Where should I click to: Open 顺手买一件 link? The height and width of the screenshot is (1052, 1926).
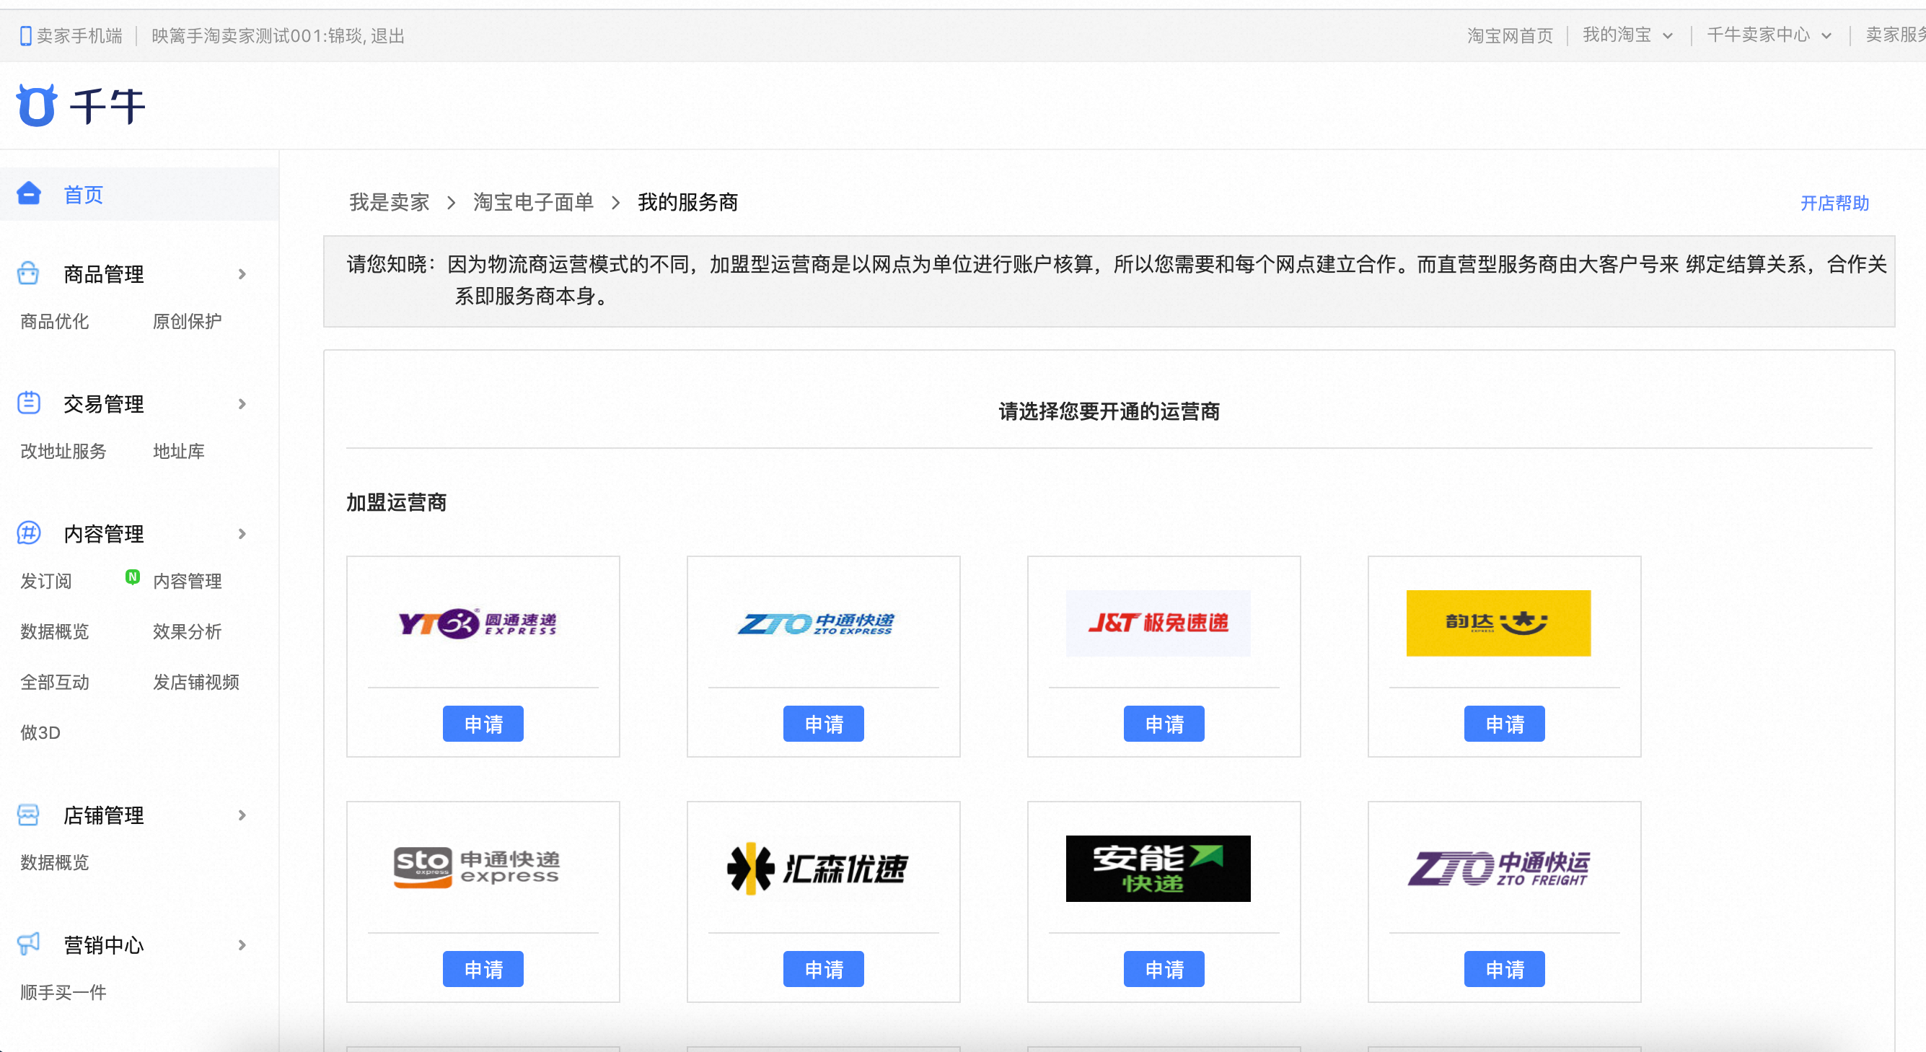pyautogui.click(x=63, y=993)
